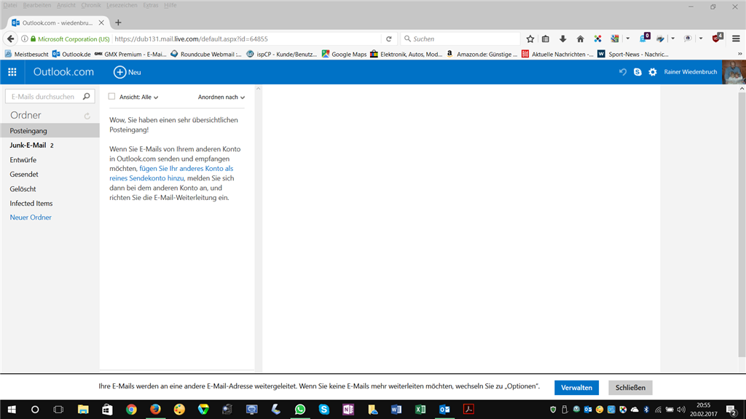Open the Anordnen nach sort dropdown

(221, 97)
